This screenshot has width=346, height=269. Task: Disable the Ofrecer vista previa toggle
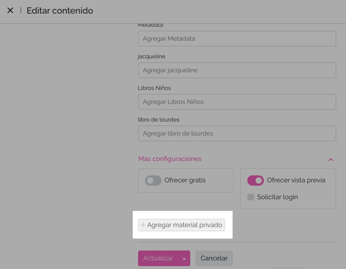(255, 180)
